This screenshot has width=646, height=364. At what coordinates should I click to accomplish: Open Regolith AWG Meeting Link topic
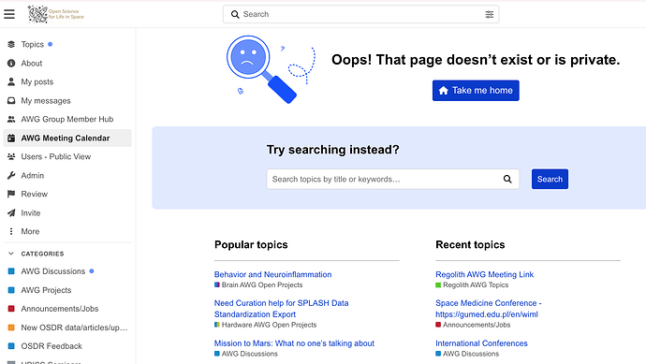[485, 275]
